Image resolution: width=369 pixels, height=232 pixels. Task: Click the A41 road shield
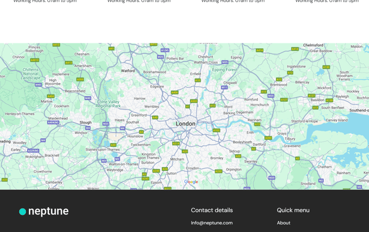click(111, 48)
